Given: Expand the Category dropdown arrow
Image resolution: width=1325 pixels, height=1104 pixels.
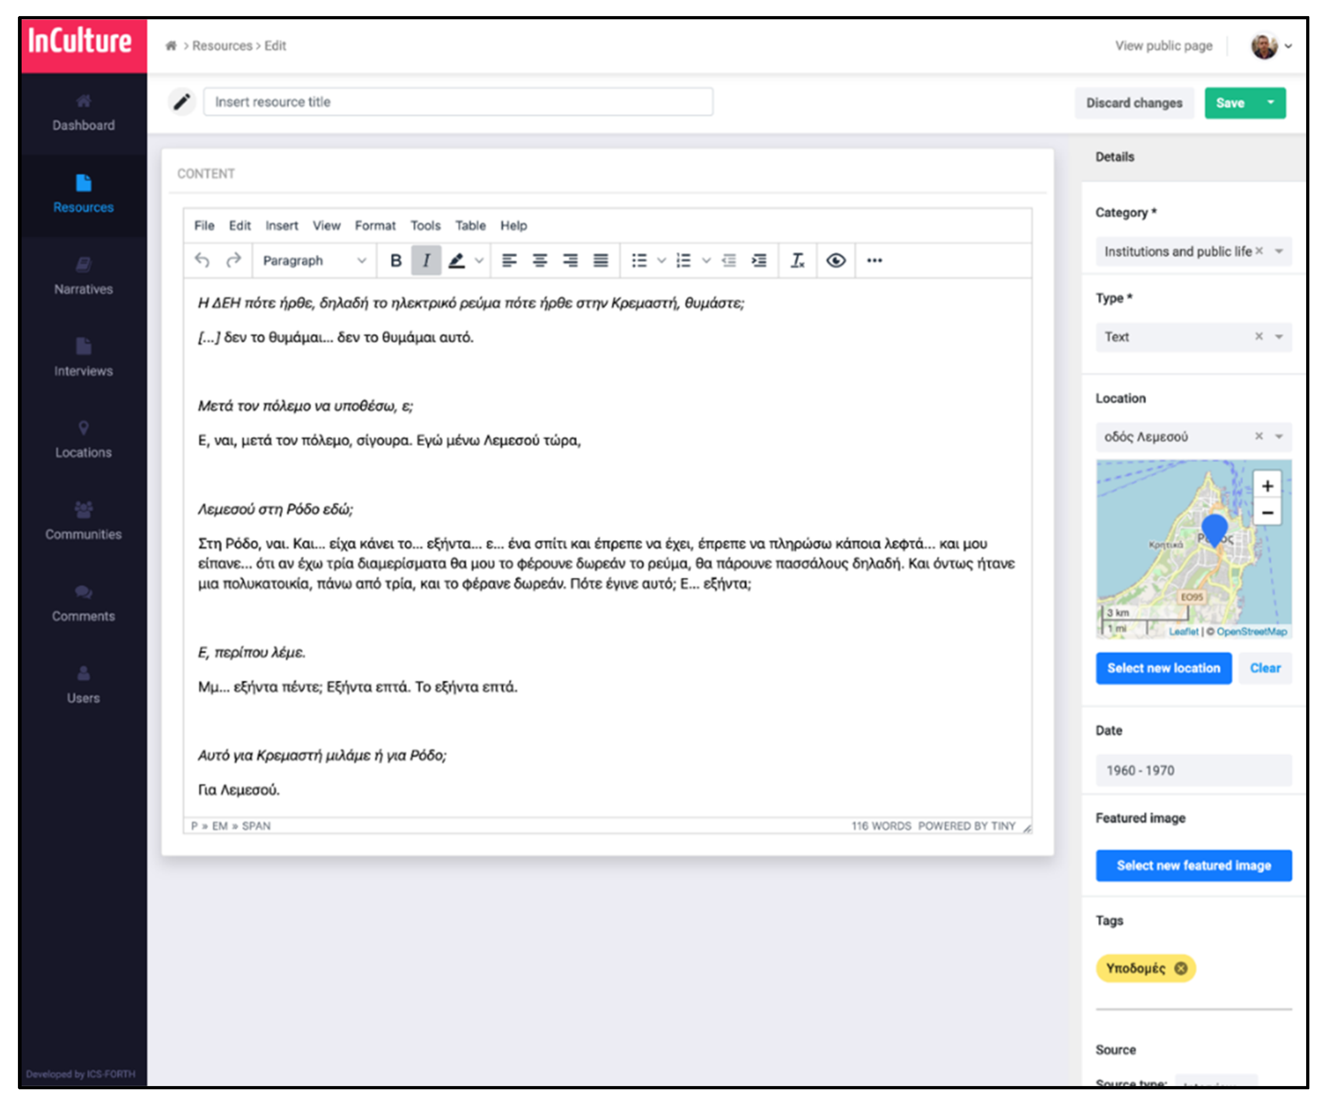Looking at the screenshot, I should pos(1279,252).
